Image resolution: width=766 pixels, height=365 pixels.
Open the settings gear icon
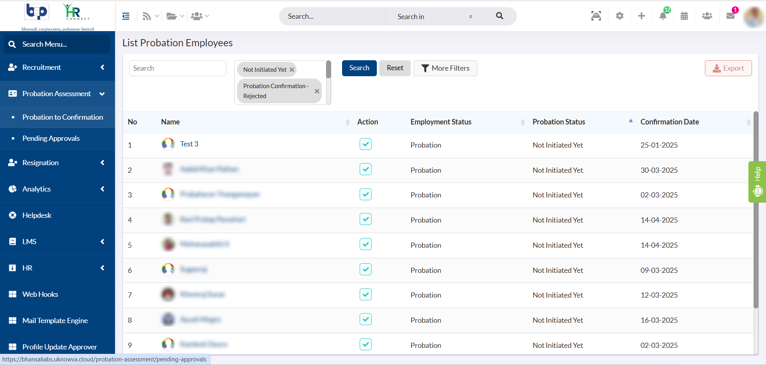[620, 16]
